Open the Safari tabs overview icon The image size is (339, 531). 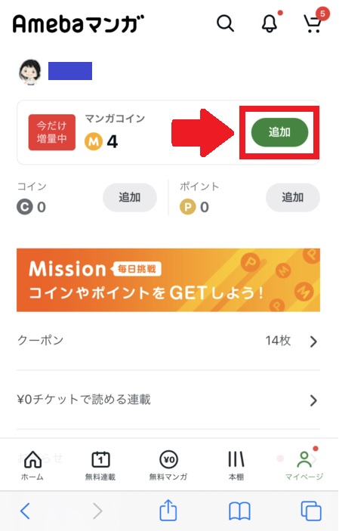click(x=311, y=511)
